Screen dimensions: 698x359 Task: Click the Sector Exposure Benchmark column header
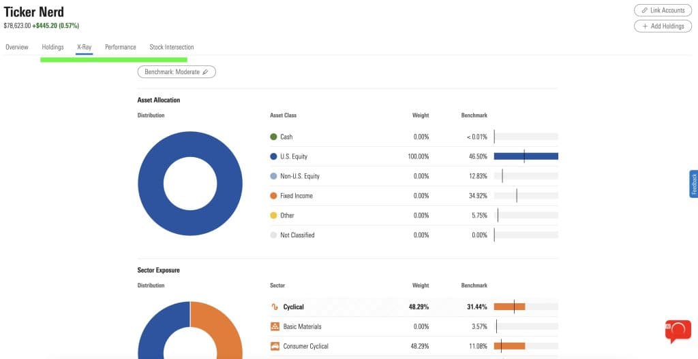tap(474, 286)
